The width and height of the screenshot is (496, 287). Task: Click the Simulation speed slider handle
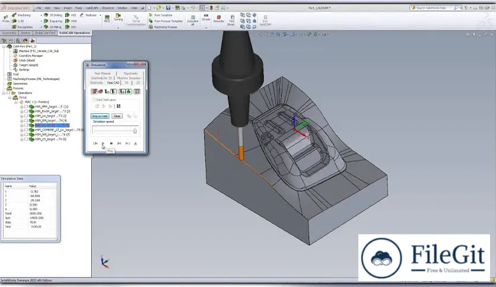pyautogui.click(x=135, y=131)
